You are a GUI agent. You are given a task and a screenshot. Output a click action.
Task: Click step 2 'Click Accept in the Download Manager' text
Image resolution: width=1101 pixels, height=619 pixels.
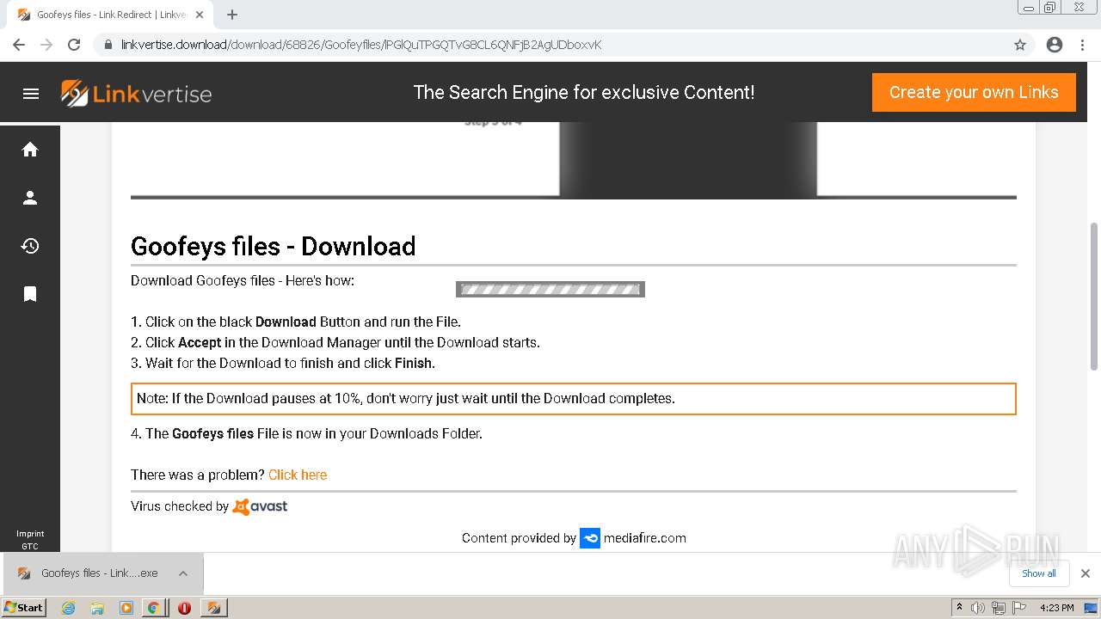click(x=335, y=343)
